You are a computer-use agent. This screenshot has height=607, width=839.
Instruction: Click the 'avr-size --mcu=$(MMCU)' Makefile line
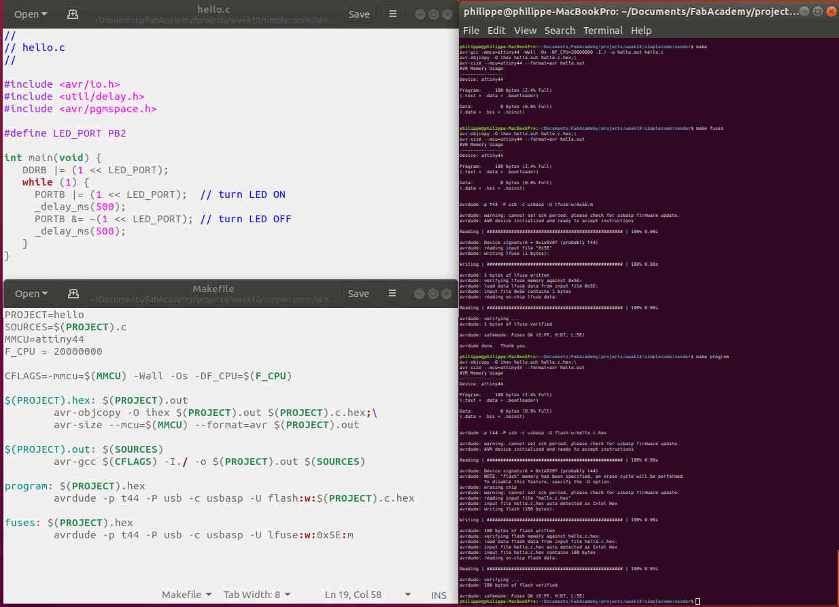tap(207, 425)
